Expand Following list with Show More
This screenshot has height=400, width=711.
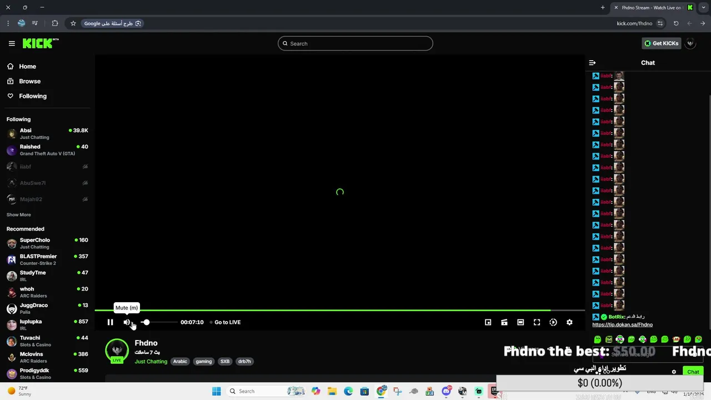19,215
